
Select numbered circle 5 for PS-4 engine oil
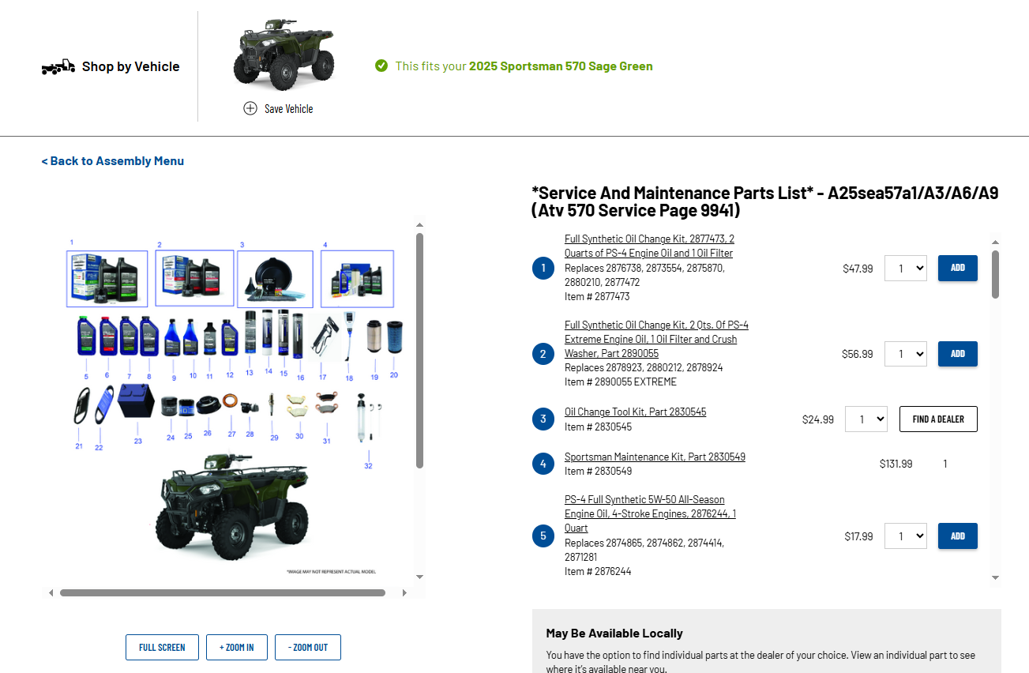543,536
